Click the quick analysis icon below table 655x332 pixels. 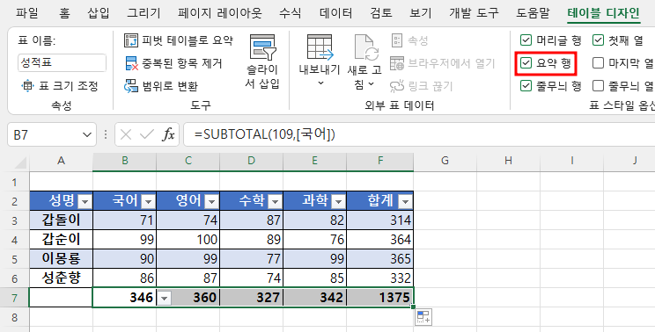[423, 317]
